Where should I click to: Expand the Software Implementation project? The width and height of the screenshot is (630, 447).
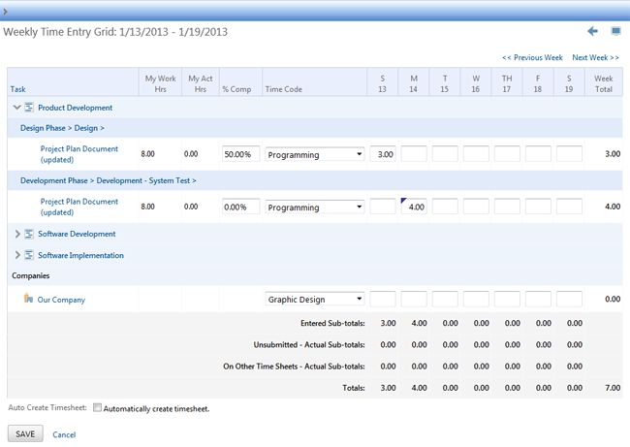coord(17,255)
